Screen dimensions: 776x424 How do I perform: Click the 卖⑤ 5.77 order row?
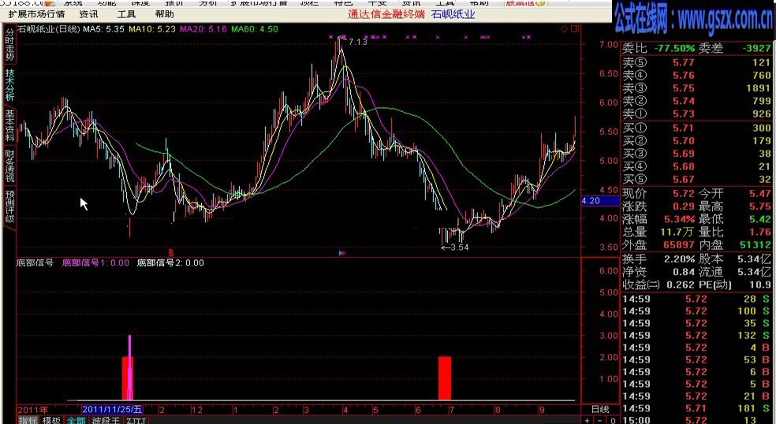pos(696,63)
